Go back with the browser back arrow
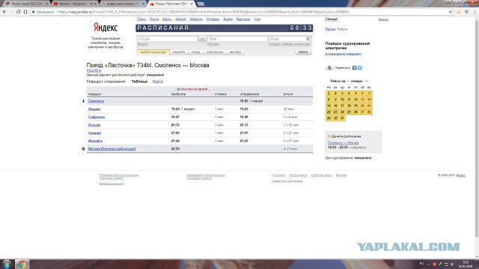The height and width of the screenshot is (269, 479). (x=4, y=12)
